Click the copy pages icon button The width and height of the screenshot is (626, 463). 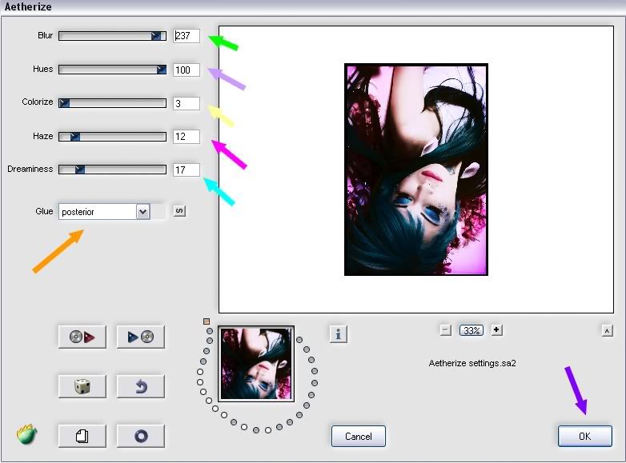82,436
